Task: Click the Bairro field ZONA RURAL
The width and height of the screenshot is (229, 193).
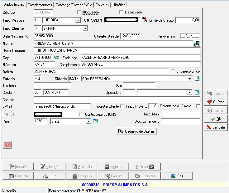Action: pyautogui.click(x=101, y=72)
